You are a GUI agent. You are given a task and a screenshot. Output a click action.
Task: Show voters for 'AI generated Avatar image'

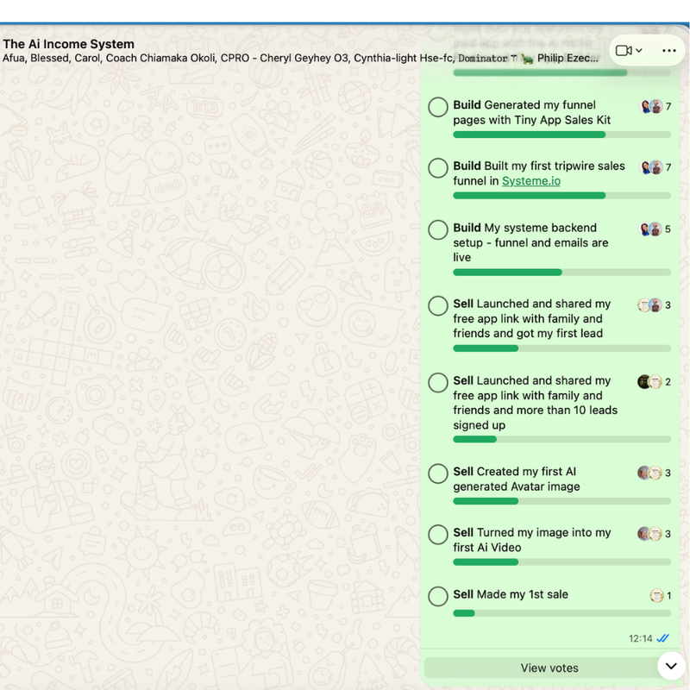tap(650, 473)
